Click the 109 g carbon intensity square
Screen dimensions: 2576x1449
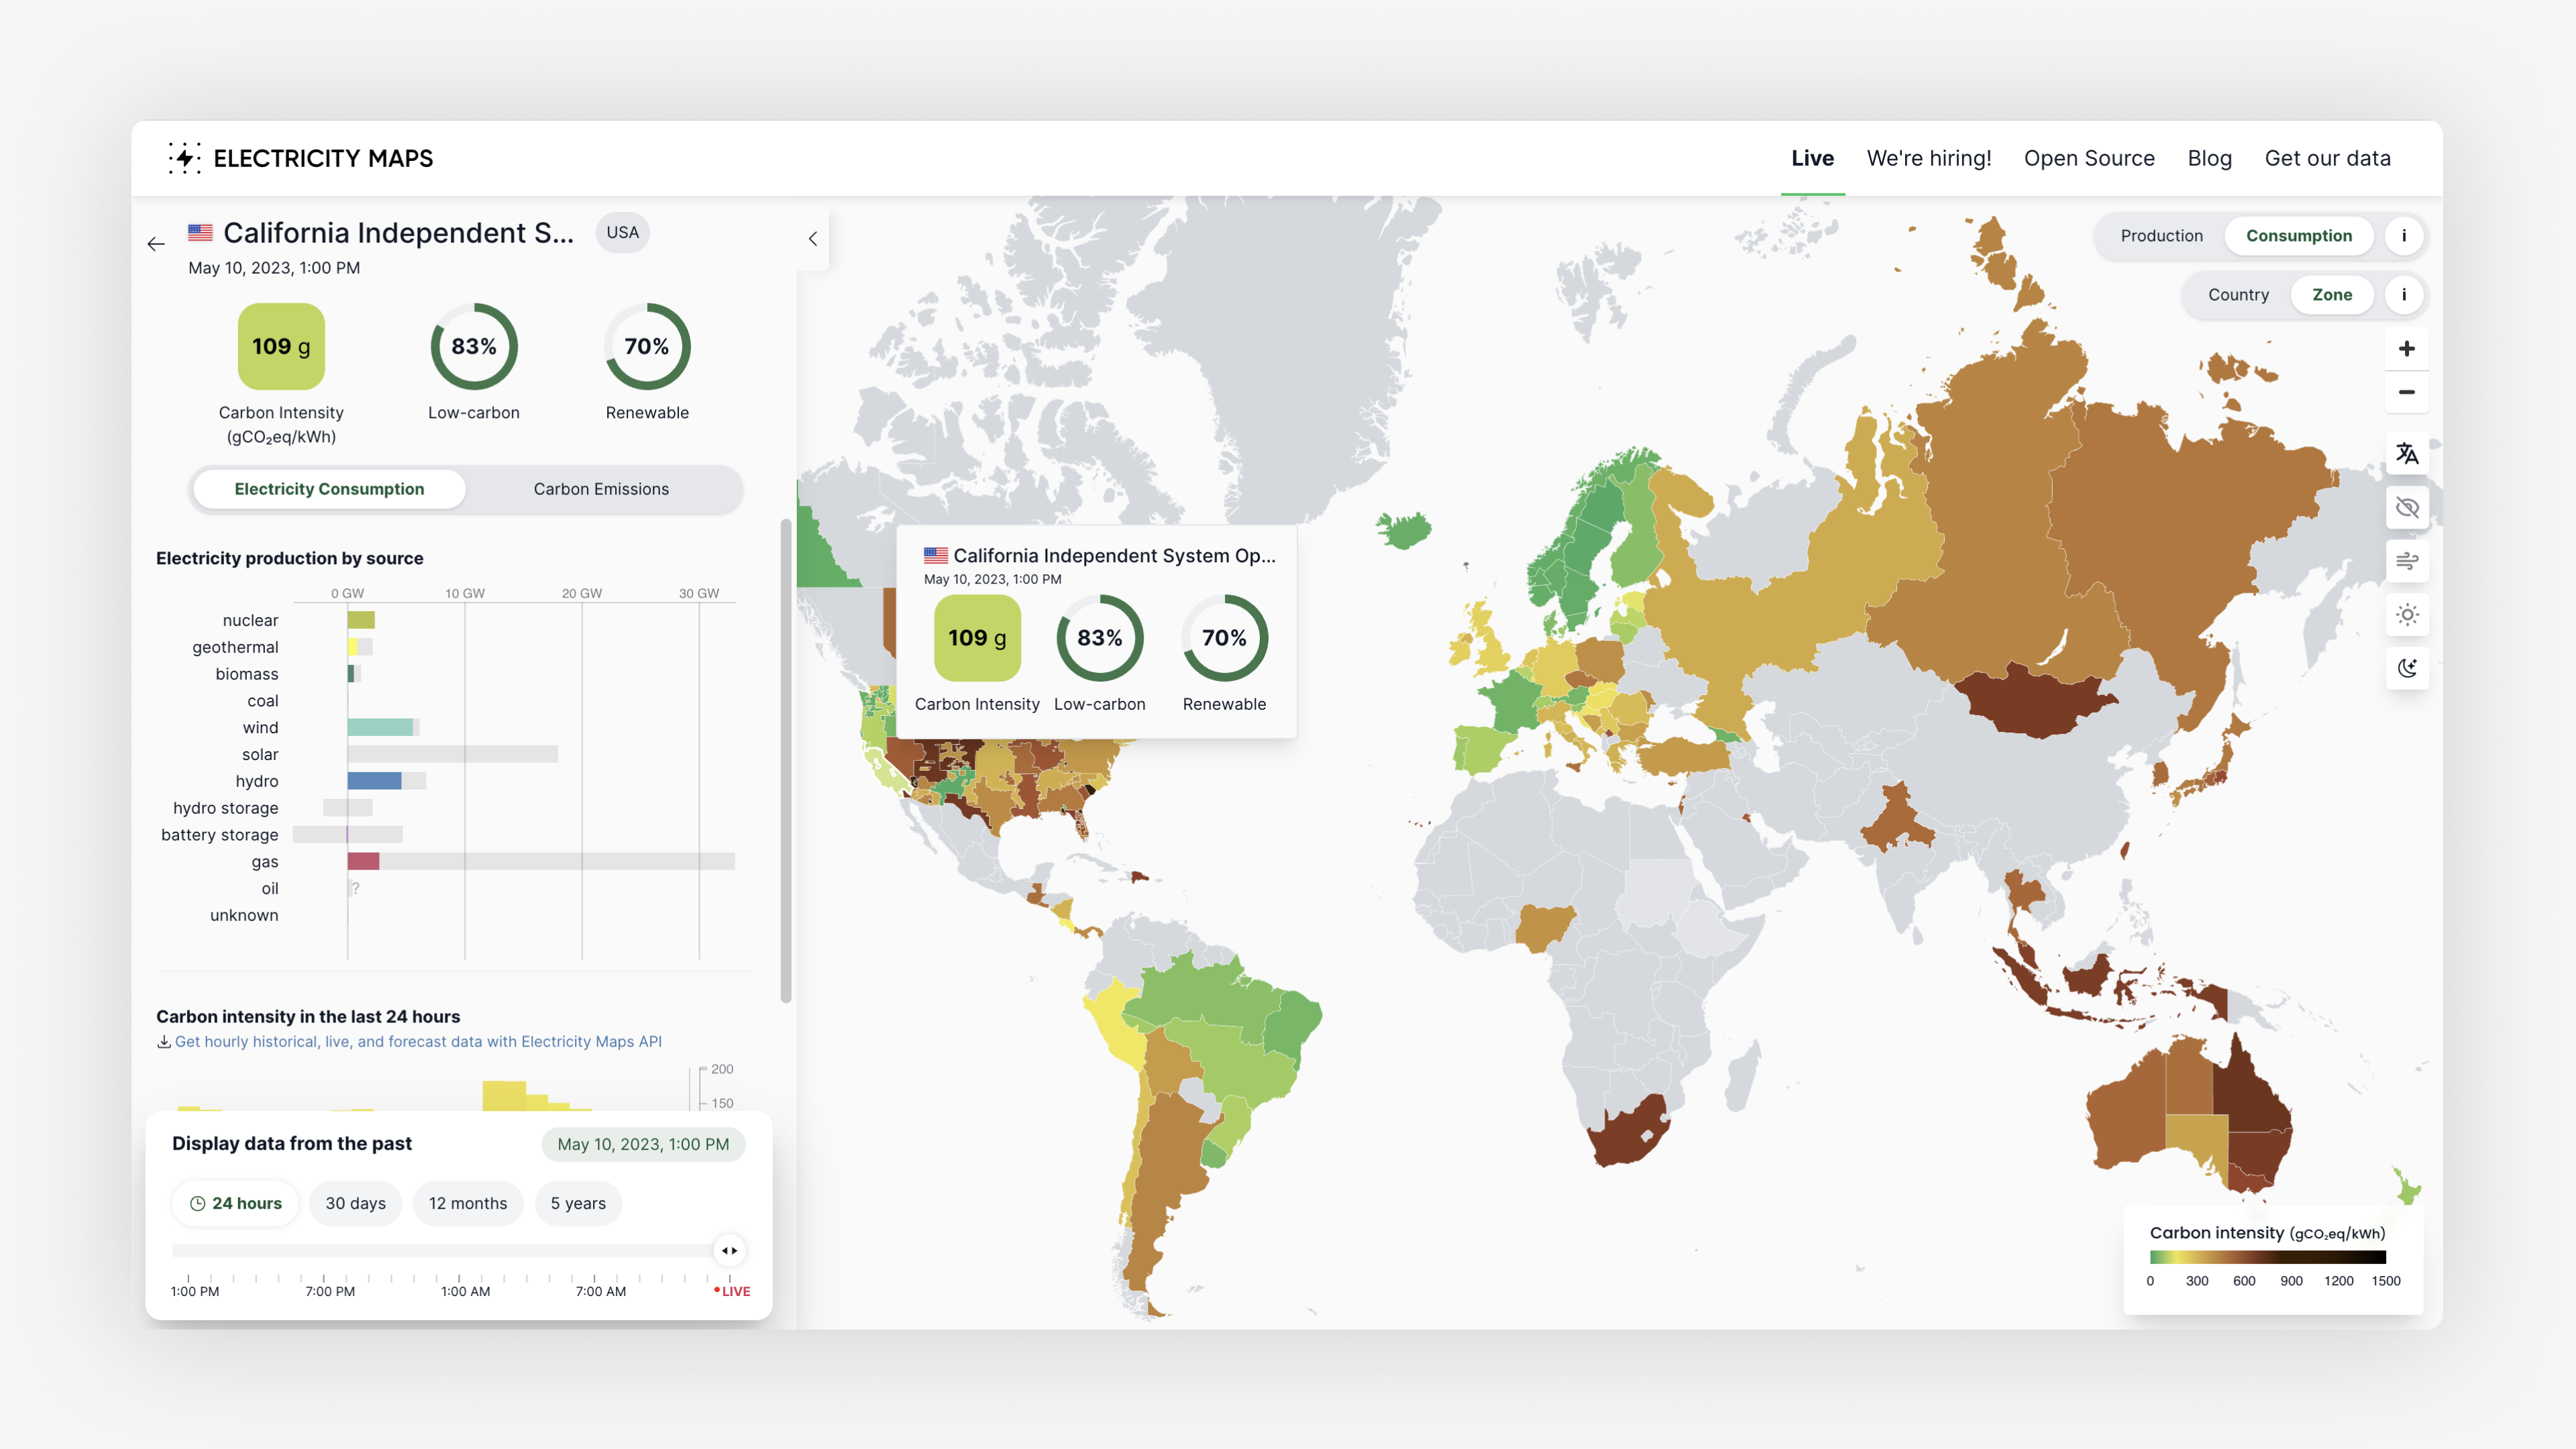281,346
